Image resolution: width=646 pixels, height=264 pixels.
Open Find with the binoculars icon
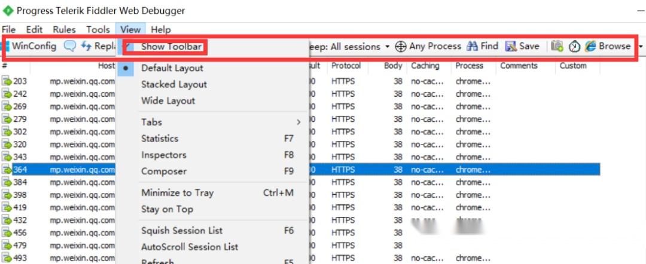472,47
